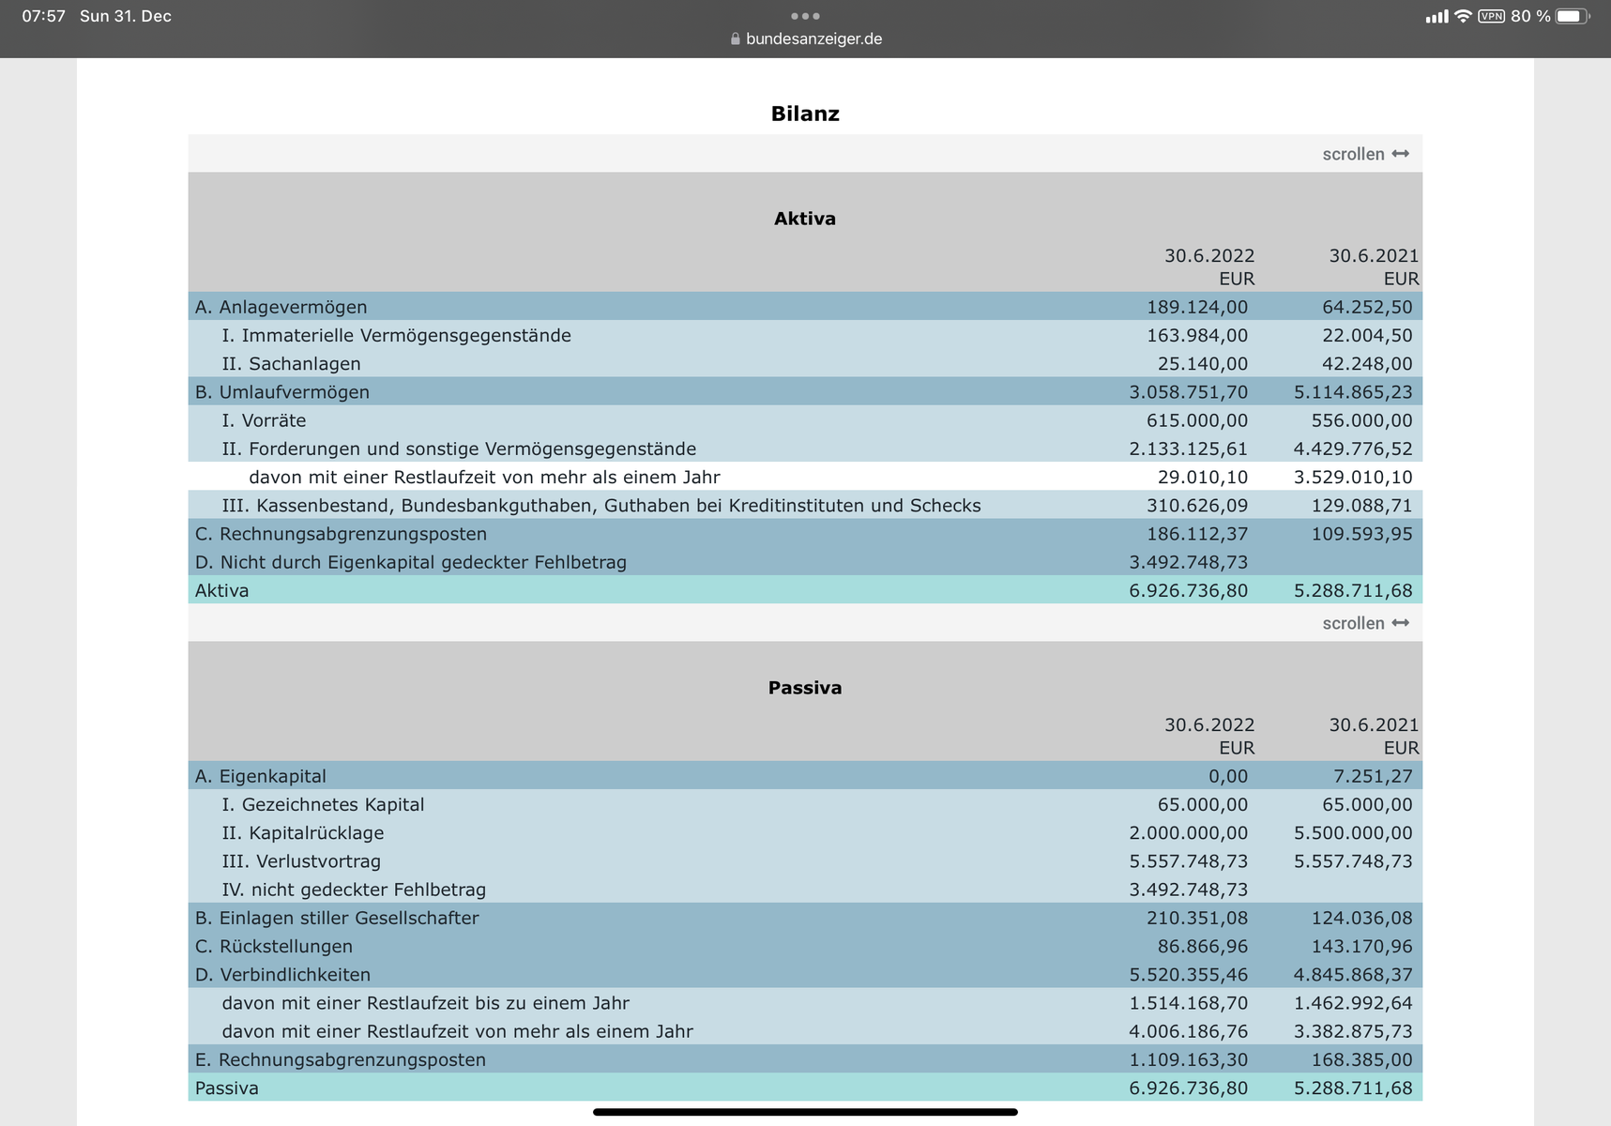Tap the clock time 07:57
The height and width of the screenshot is (1126, 1611).
tap(43, 16)
